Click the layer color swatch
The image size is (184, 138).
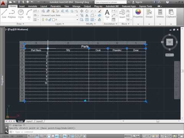54,20
